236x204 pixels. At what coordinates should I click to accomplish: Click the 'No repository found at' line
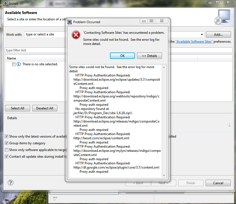tap(92, 109)
